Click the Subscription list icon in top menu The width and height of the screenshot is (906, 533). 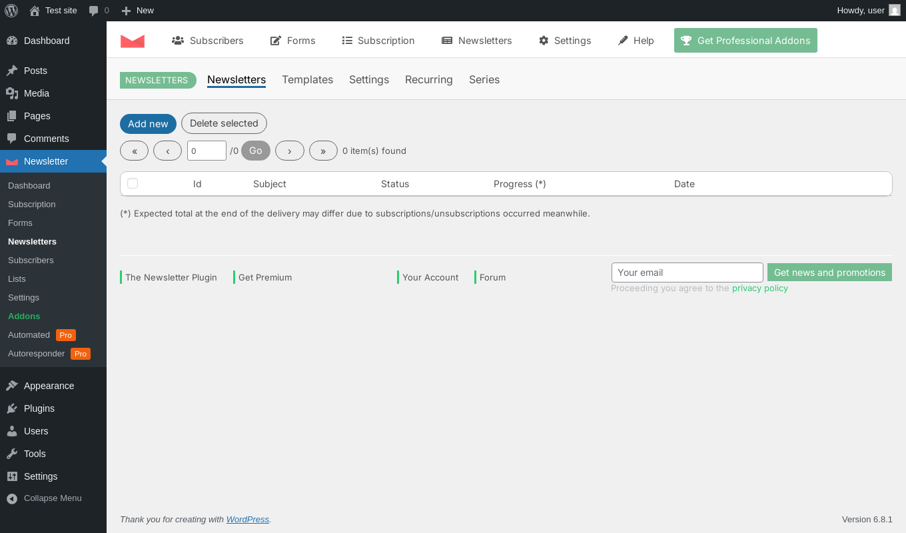[x=347, y=41]
